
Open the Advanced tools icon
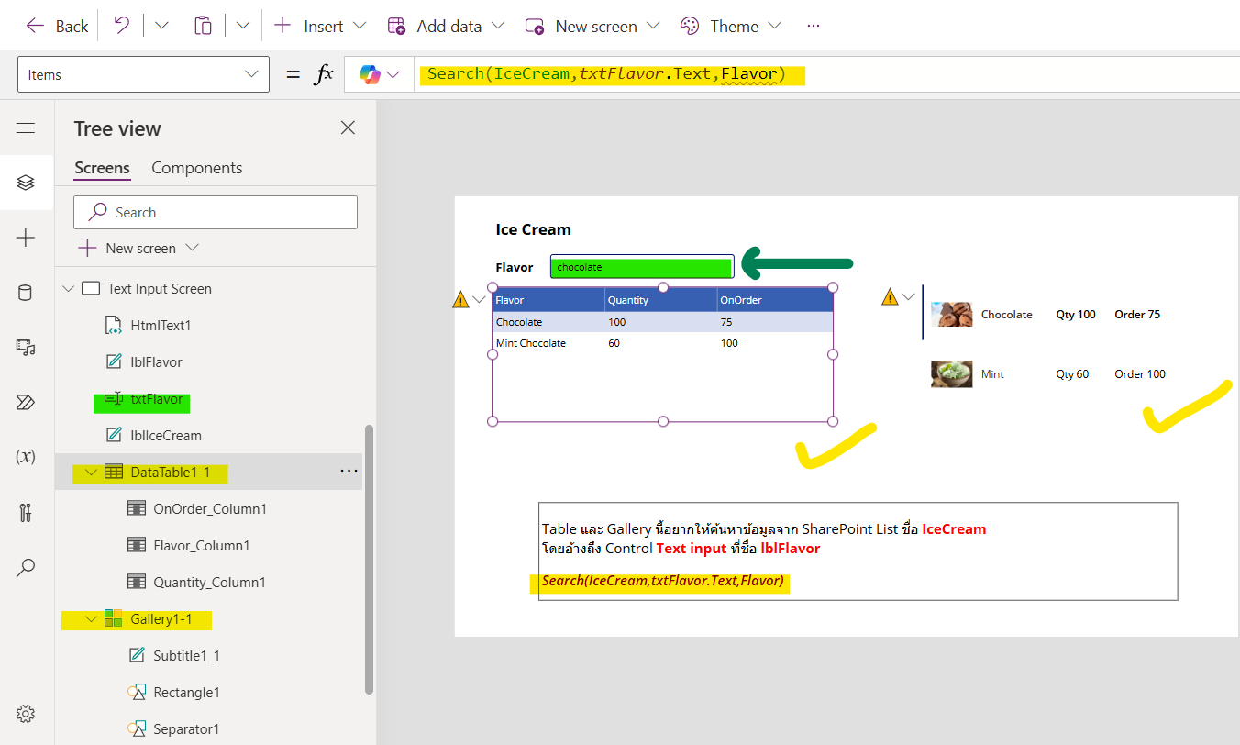(26, 512)
